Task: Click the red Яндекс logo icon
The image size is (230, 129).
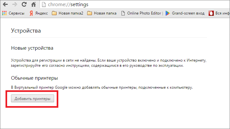Action: point(31,13)
